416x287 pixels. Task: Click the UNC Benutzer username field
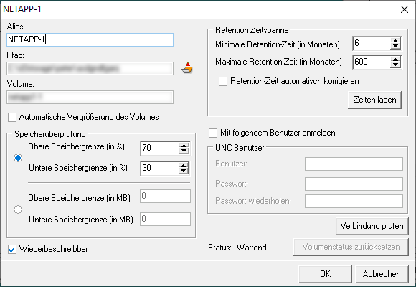click(354, 164)
